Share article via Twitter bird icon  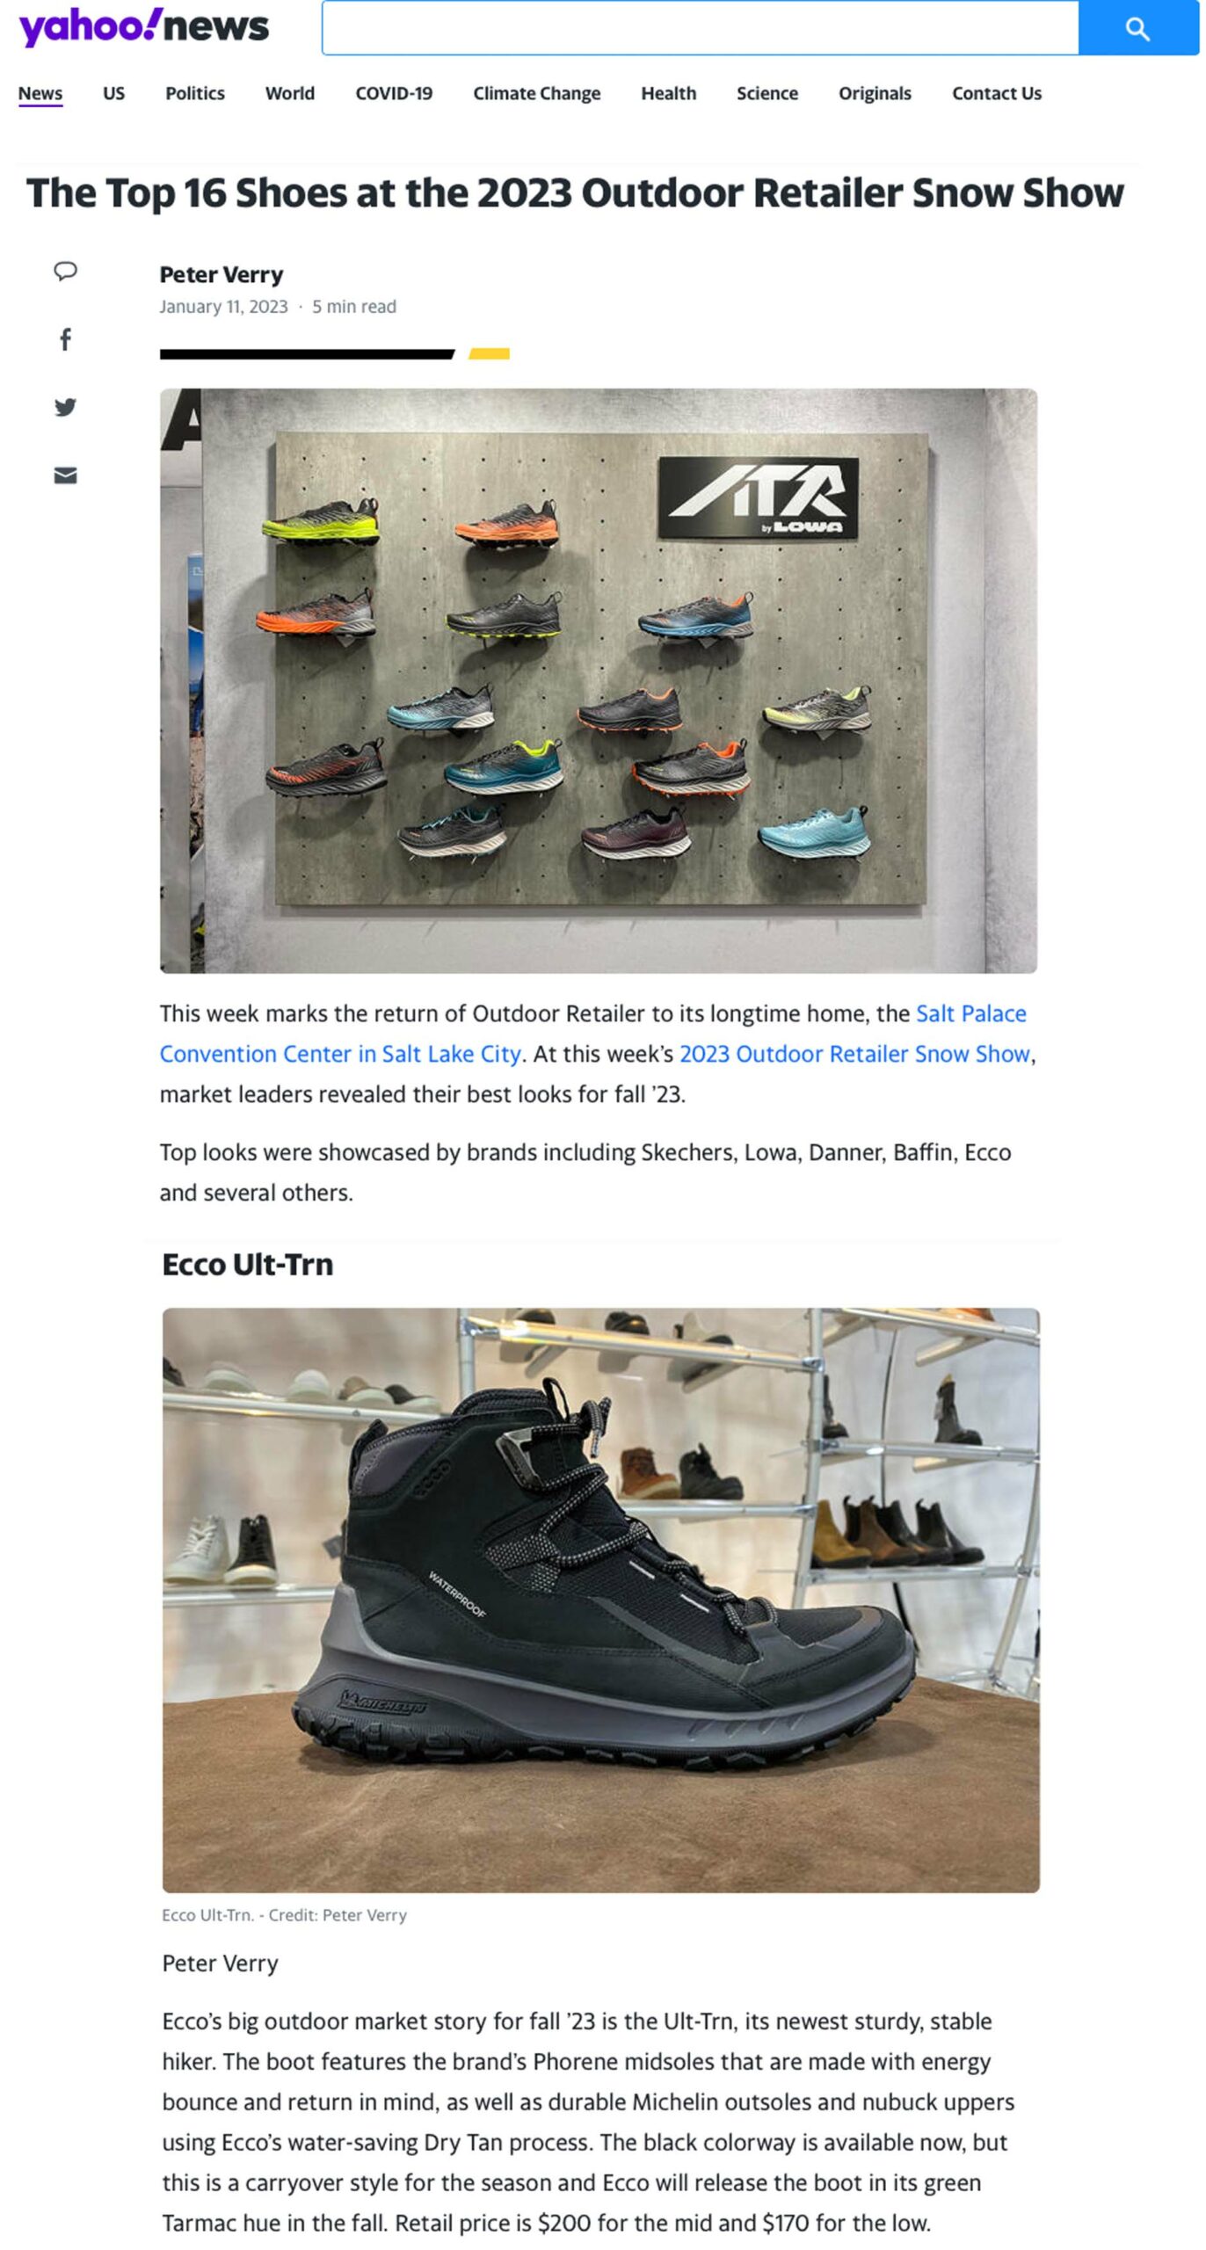coord(65,407)
